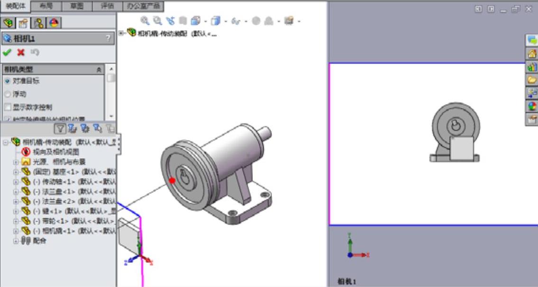Viewport: 538px width, 287px height.
Task: Open the ConfigurationManager tab icon
Action: pyautogui.click(x=39, y=23)
